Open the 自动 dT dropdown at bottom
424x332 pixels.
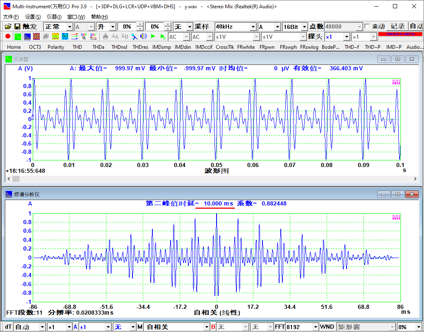(x=42, y=327)
